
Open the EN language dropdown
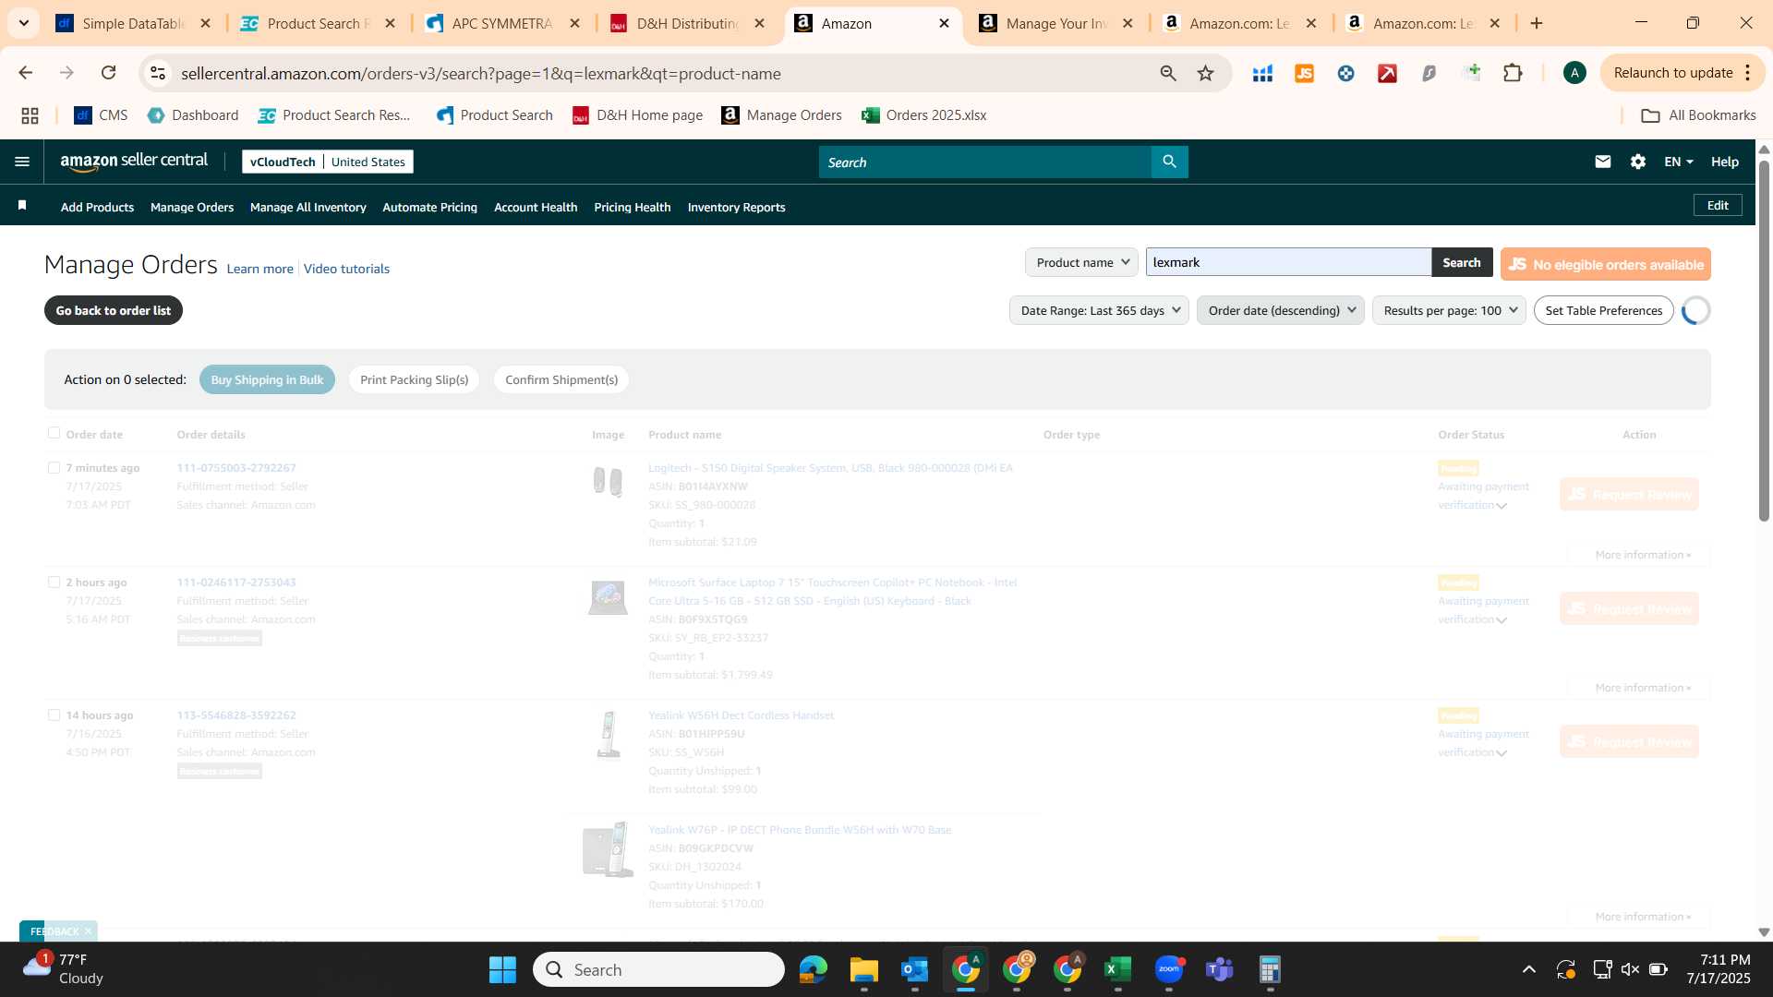pyautogui.click(x=1678, y=162)
